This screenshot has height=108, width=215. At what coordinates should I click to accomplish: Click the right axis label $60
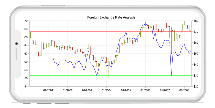196,43
